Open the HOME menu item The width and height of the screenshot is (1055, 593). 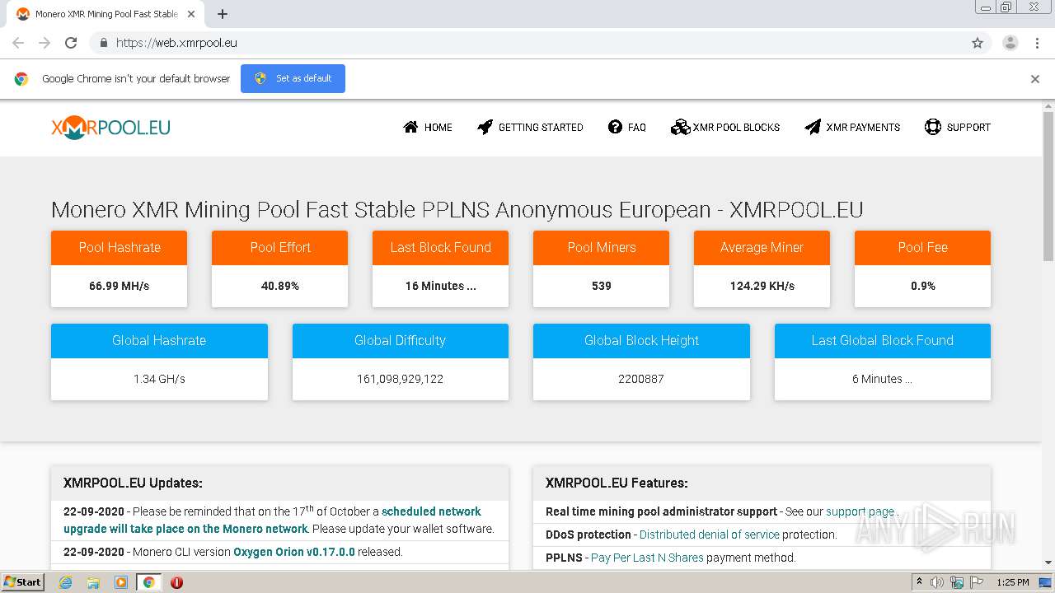(428, 127)
